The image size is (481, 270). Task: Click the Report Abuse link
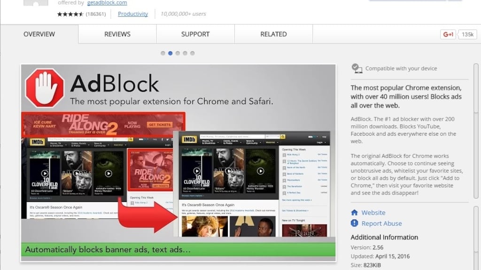(381, 224)
